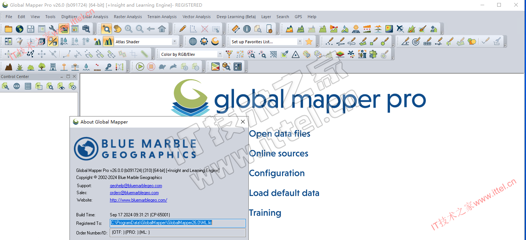Click the rabbit fast-speed icon
Viewport: 526px width, 240px height.
coord(173,67)
